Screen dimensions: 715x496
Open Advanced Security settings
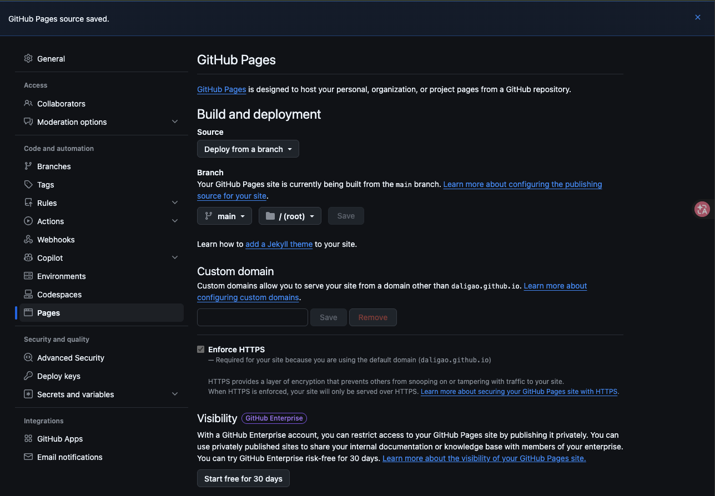click(x=102, y=357)
